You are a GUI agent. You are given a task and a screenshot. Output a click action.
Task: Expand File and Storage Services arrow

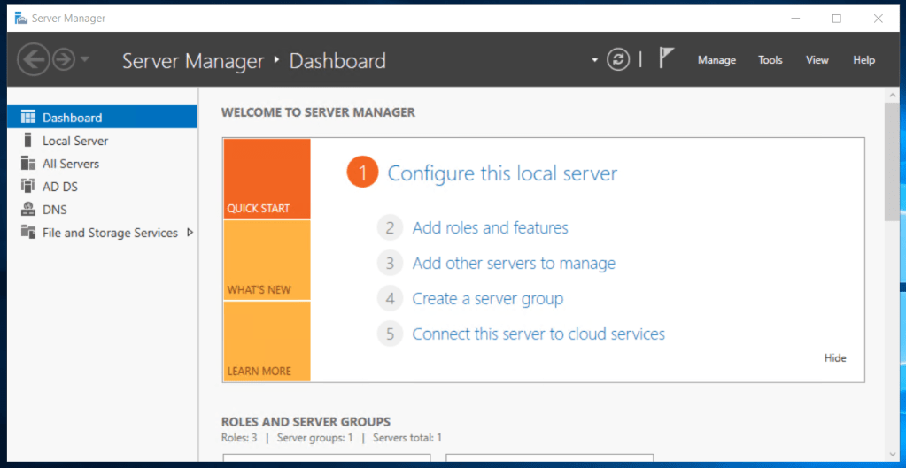[190, 233]
